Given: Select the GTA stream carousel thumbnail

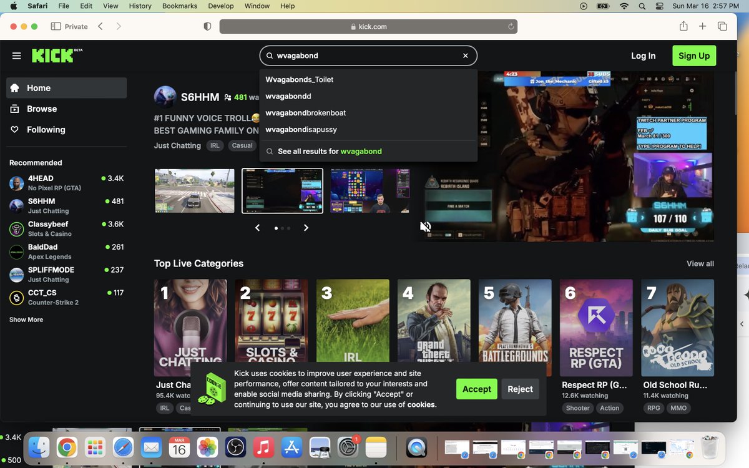Looking at the screenshot, I should point(195,190).
